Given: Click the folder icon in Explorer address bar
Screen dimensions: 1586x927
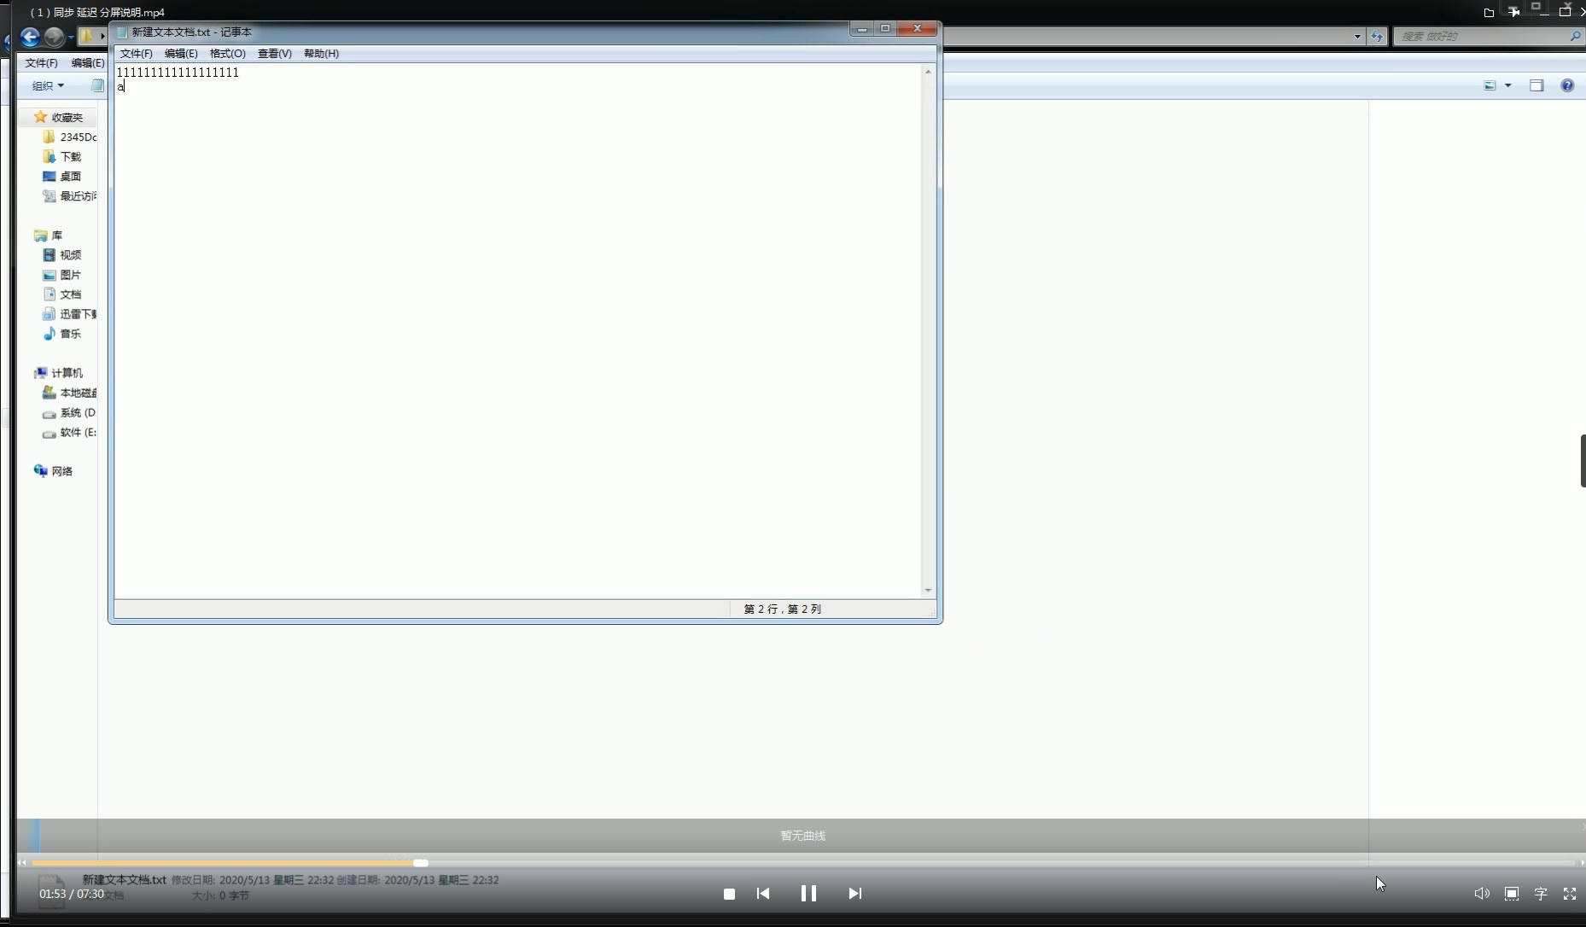Looking at the screenshot, I should point(86,36).
